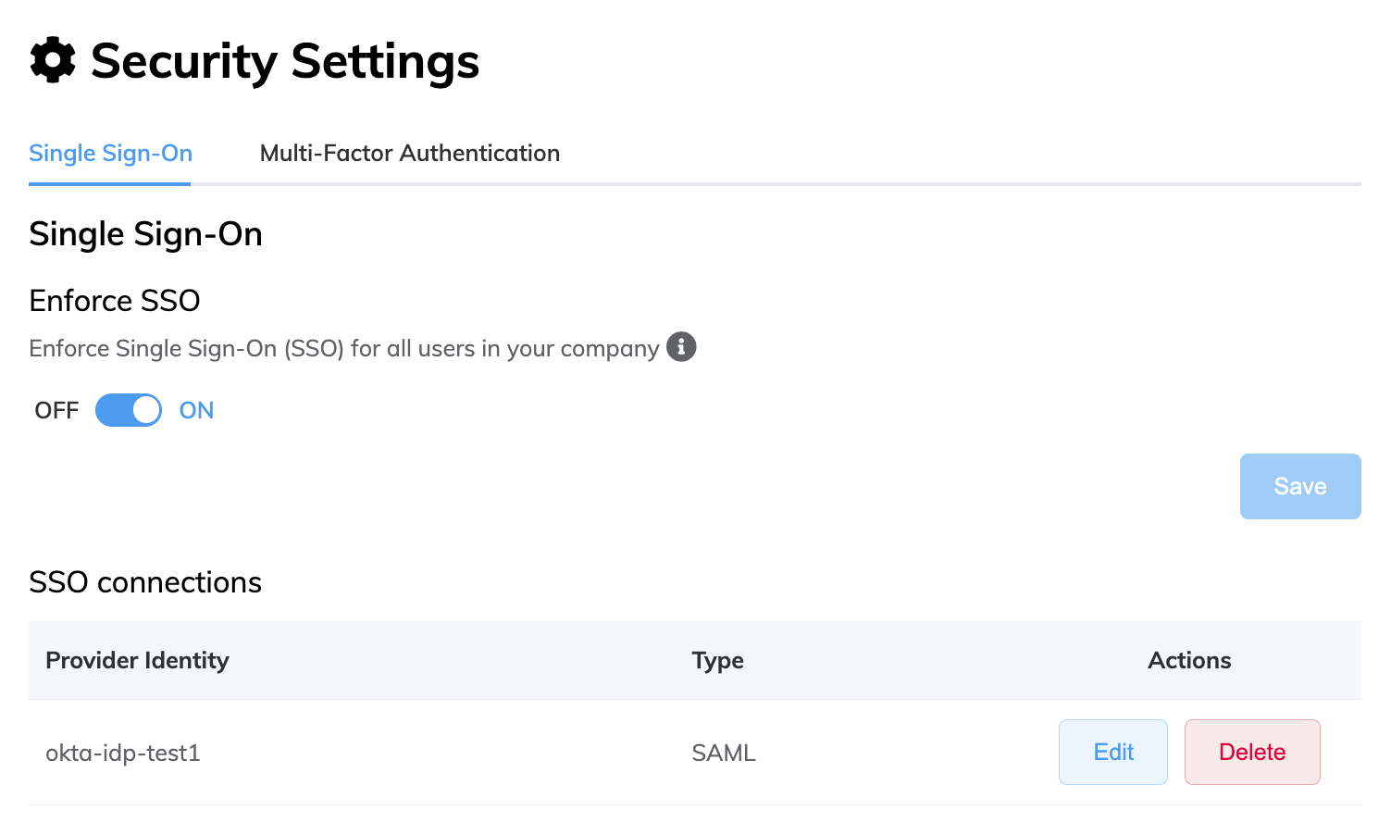This screenshot has height=835, width=1391.
Task: Select the Single Sign-On tab
Action: (x=109, y=153)
